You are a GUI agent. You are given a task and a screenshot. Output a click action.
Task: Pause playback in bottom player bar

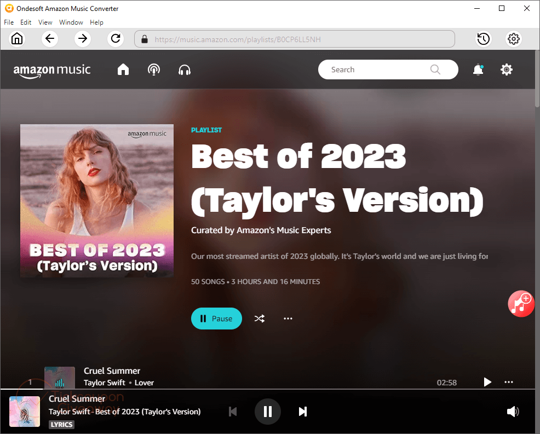pos(268,412)
